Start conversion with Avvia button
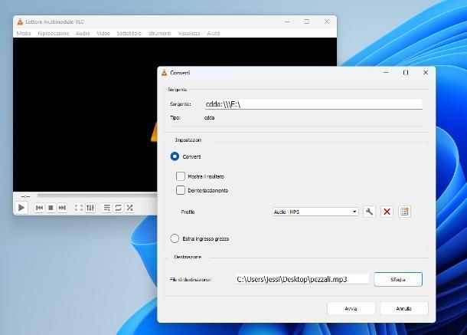This screenshot has width=467, height=335. pos(351,308)
